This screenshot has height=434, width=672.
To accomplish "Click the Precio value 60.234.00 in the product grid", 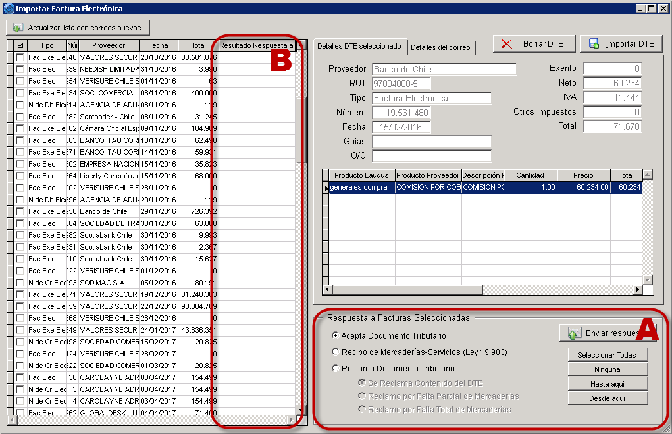I will (583, 188).
